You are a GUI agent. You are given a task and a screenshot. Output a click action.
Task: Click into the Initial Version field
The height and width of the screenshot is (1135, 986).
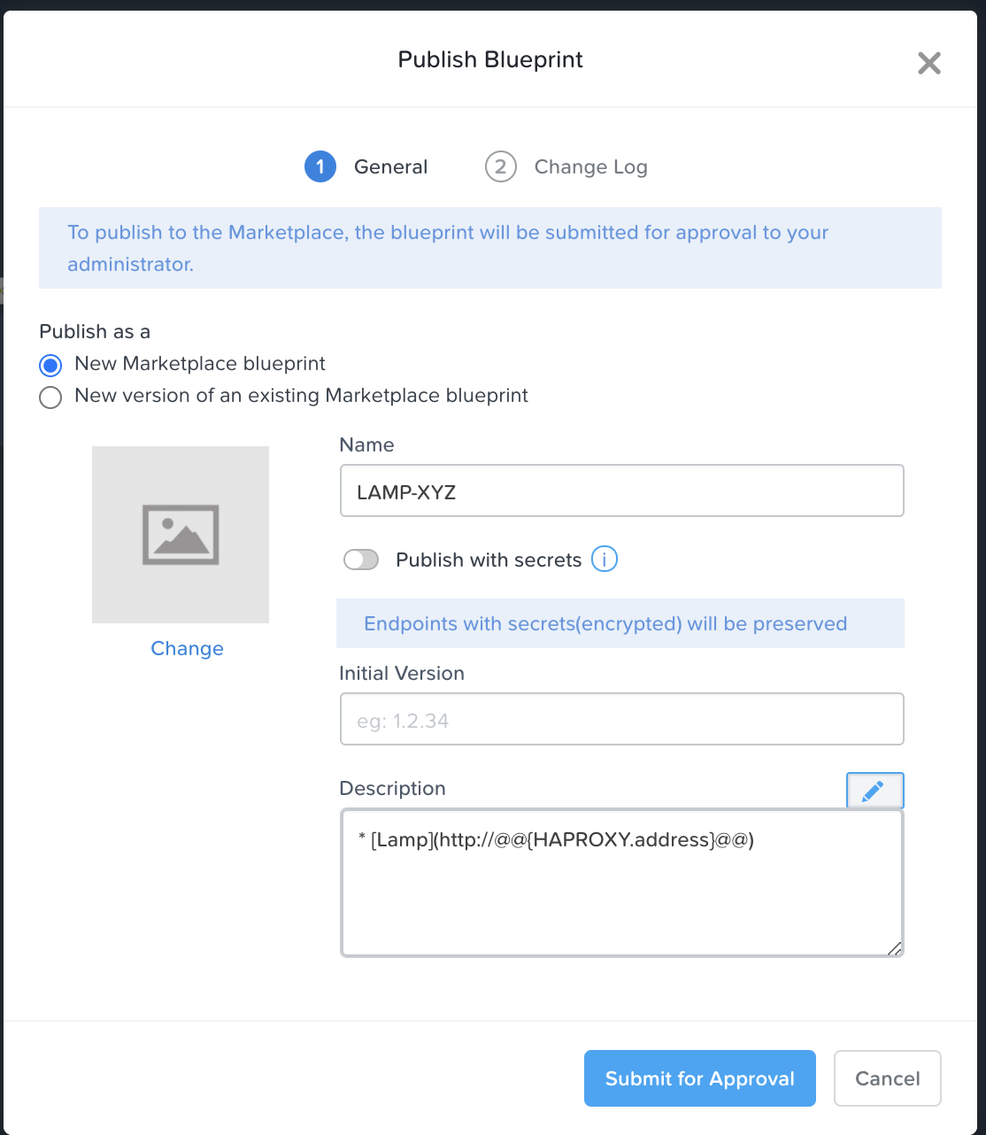click(622, 719)
